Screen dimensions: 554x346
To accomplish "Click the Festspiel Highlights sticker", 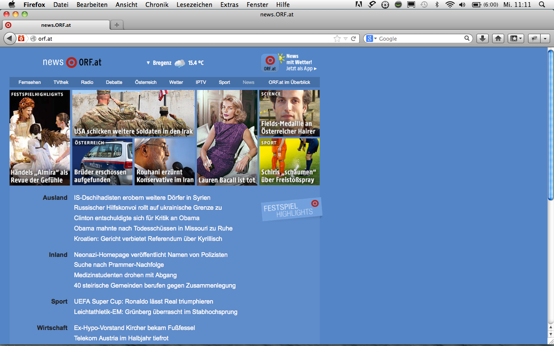I will click(292, 209).
